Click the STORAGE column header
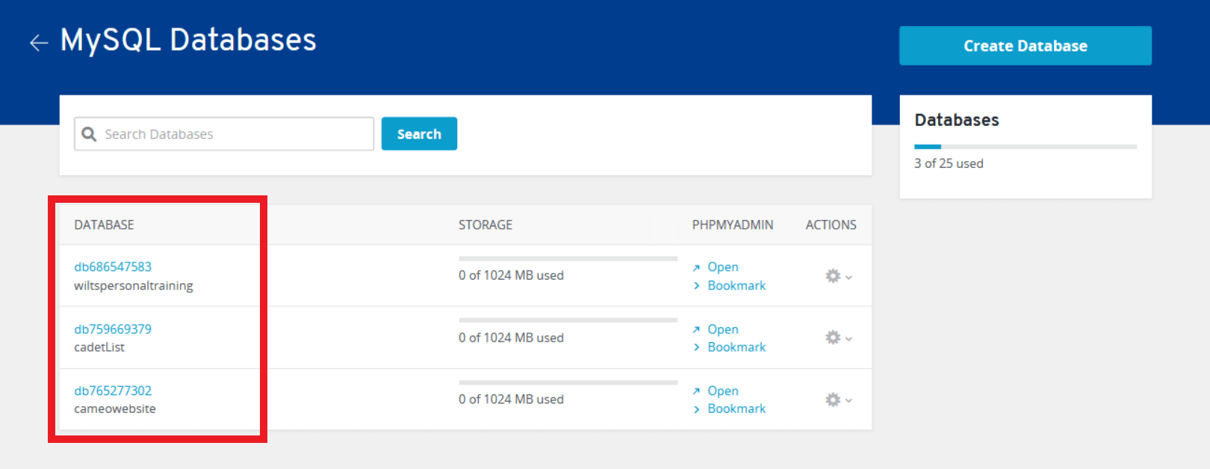 coord(485,224)
